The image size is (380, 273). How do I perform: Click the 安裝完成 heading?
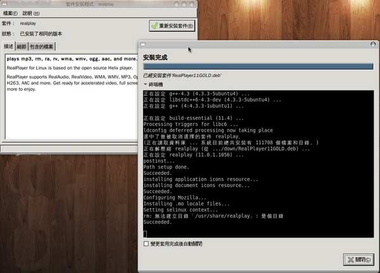pos(155,58)
